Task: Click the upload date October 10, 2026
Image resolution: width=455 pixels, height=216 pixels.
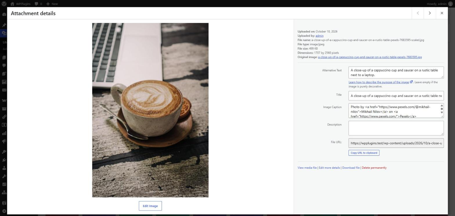Action: (x=326, y=31)
